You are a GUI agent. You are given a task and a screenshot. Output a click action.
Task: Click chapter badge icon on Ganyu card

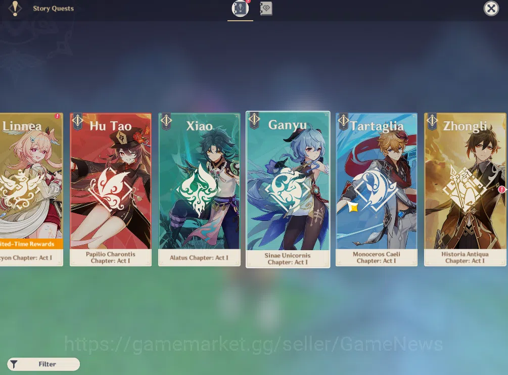254,120
